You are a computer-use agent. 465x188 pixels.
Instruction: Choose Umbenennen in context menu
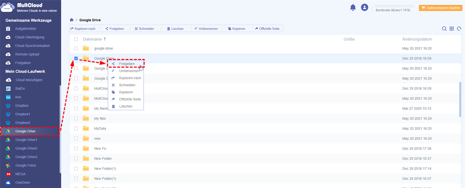[x=126, y=71]
